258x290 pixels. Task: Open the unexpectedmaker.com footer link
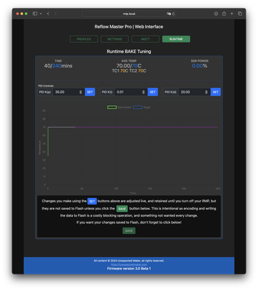click(129, 264)
